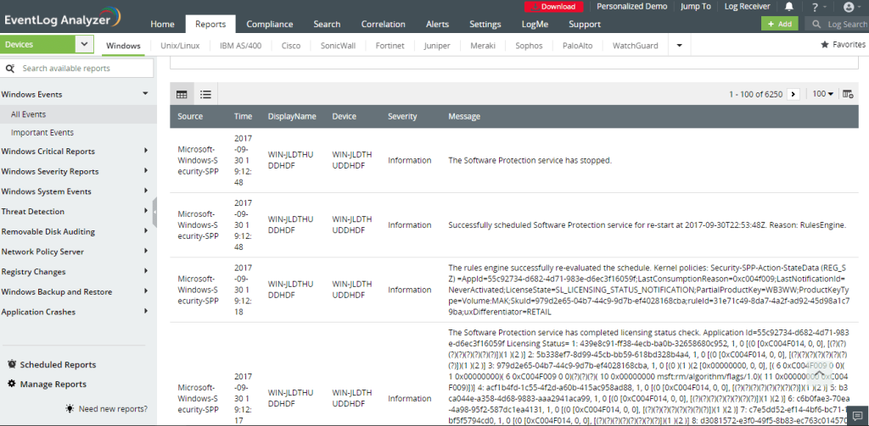Screen dimensions: 869x426
Task: Go to next page of results
Action: pyautogui.click(x=793, y=94)
